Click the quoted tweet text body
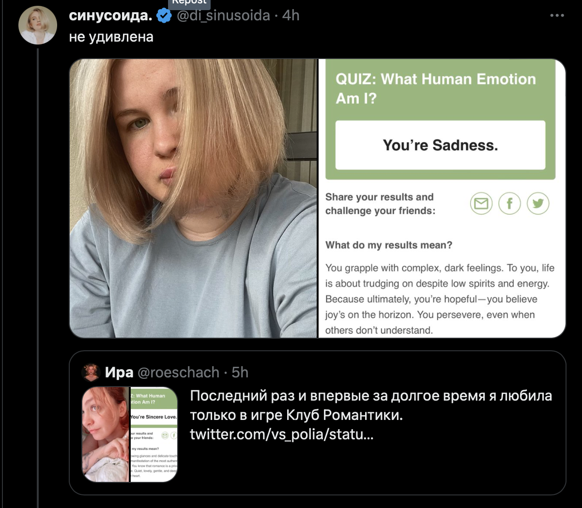 click(x=370, y=405)
